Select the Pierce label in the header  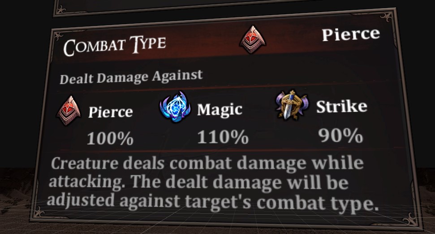pyautogui.click(x=351, y=35)
